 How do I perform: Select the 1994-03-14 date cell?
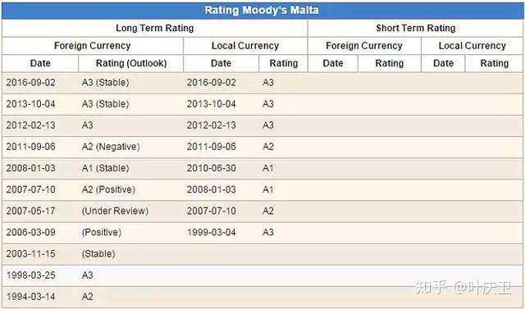point(31,297)
